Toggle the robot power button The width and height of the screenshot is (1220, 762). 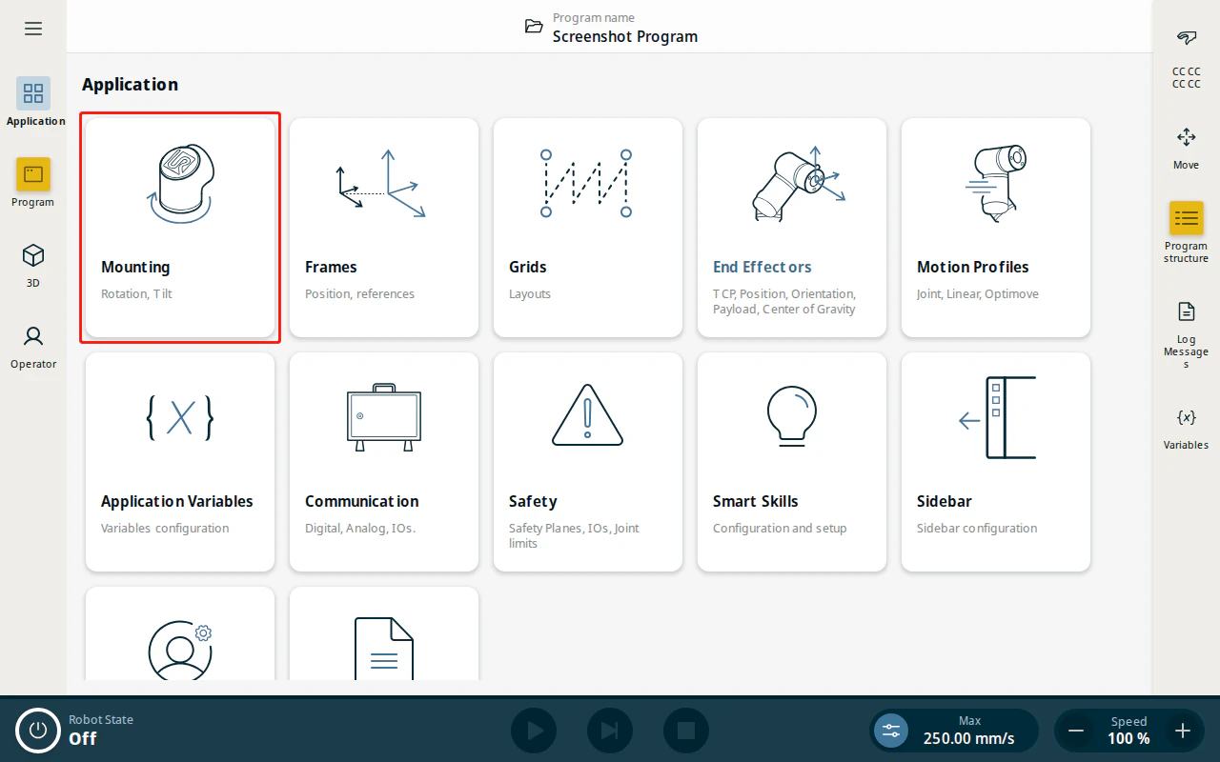(x=38, y=731)
